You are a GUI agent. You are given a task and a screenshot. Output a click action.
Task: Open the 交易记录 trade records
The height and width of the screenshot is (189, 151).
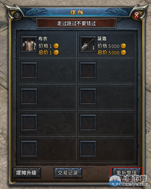[68, 173]
